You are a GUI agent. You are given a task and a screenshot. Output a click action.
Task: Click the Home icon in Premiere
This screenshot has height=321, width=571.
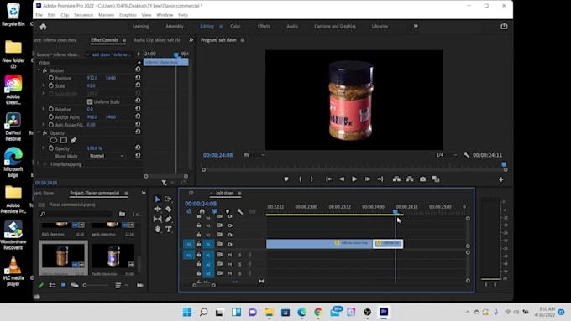point(43,27)
